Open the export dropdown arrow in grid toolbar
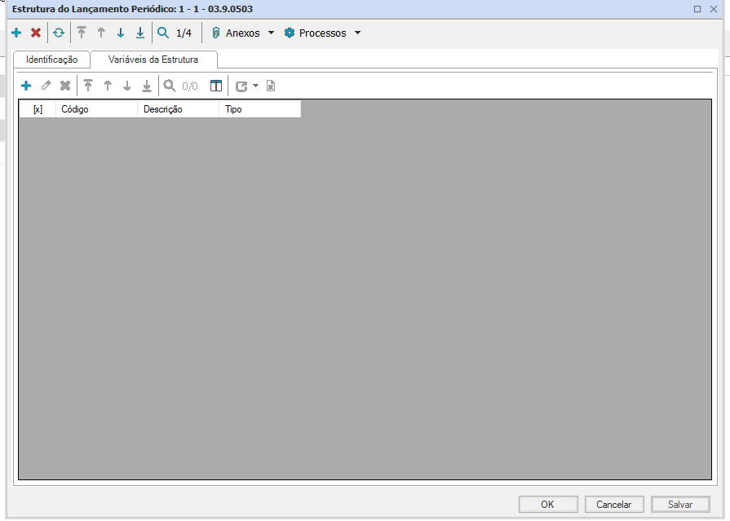This screenshot has width=730, height=521. [255, 86]
